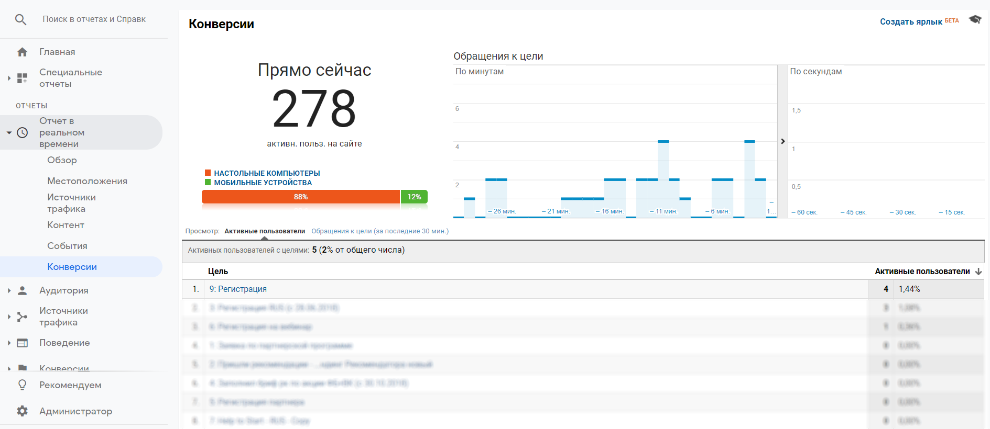
Task: Click the Home house icon
Action: coord(22,52)
